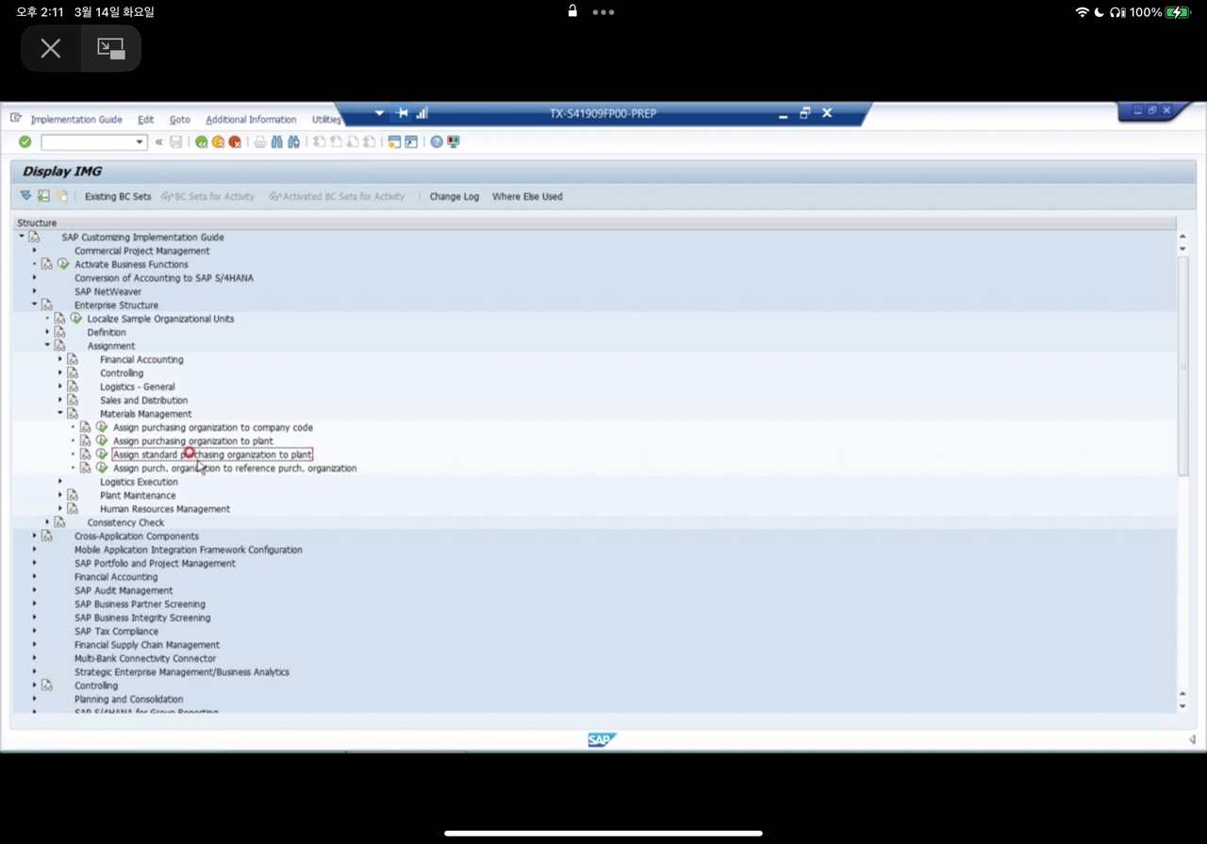The height and width of the screenshot is (844, 1207).
Task: Expand the Cross-Application Components node
Action: [x=35, y=536]
